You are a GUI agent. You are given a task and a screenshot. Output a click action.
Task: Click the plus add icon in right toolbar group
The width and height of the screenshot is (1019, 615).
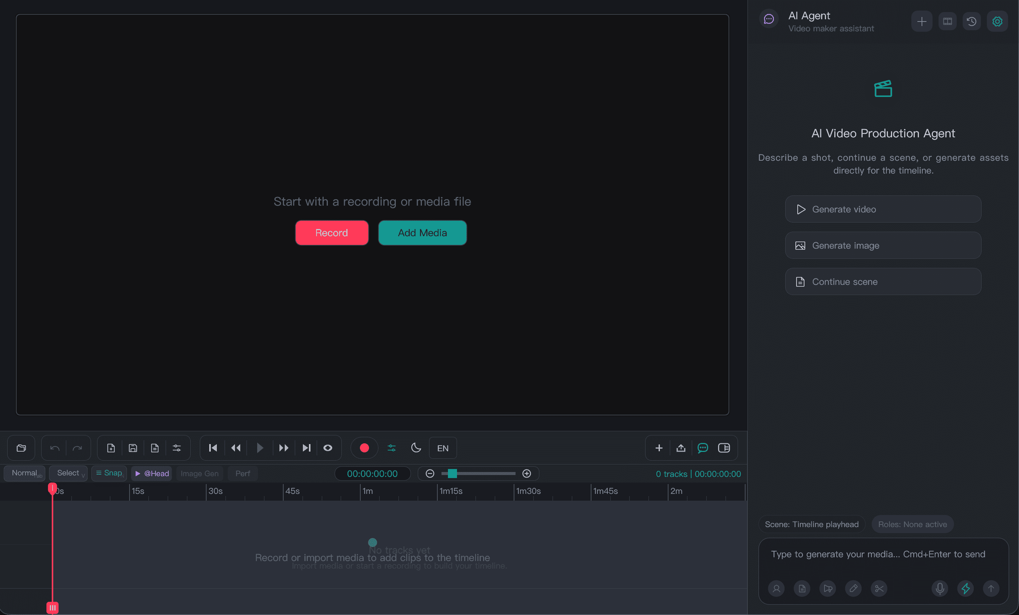659,448
